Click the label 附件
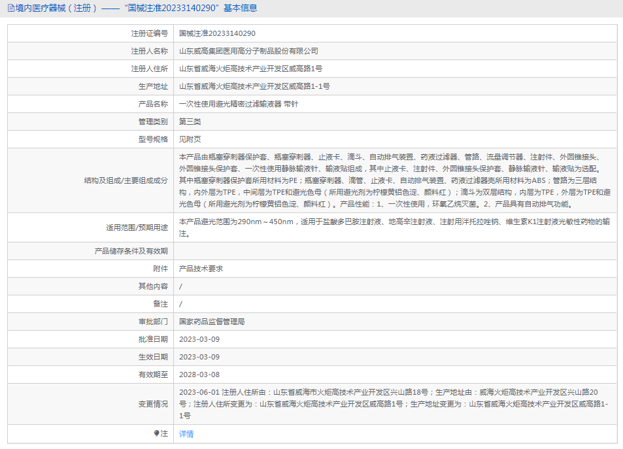Viewport: 623px width, 449px height. 161,269
